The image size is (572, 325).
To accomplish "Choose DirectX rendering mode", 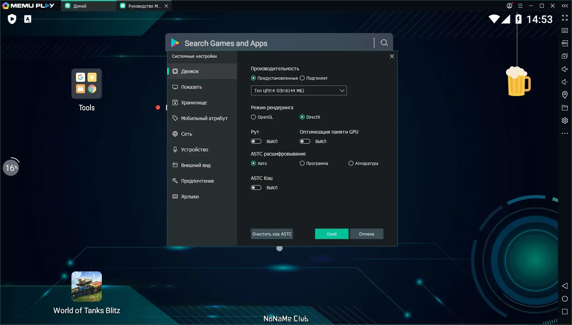I will [x=310, y=117].
